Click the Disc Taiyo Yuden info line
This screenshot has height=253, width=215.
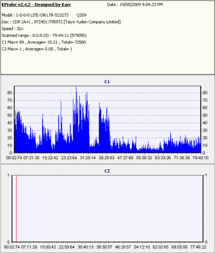61,22
